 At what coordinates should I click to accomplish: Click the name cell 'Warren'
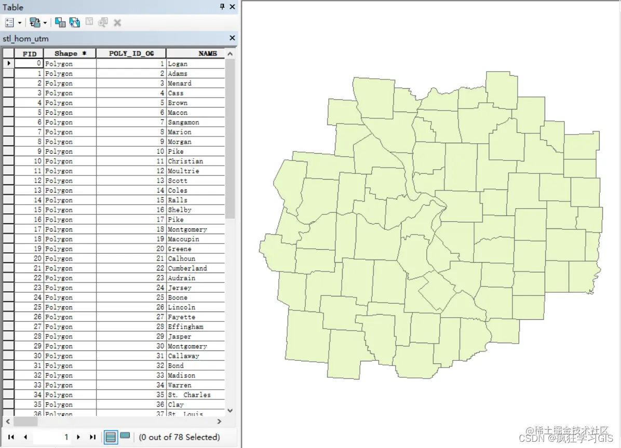click(x=195, y=385)
